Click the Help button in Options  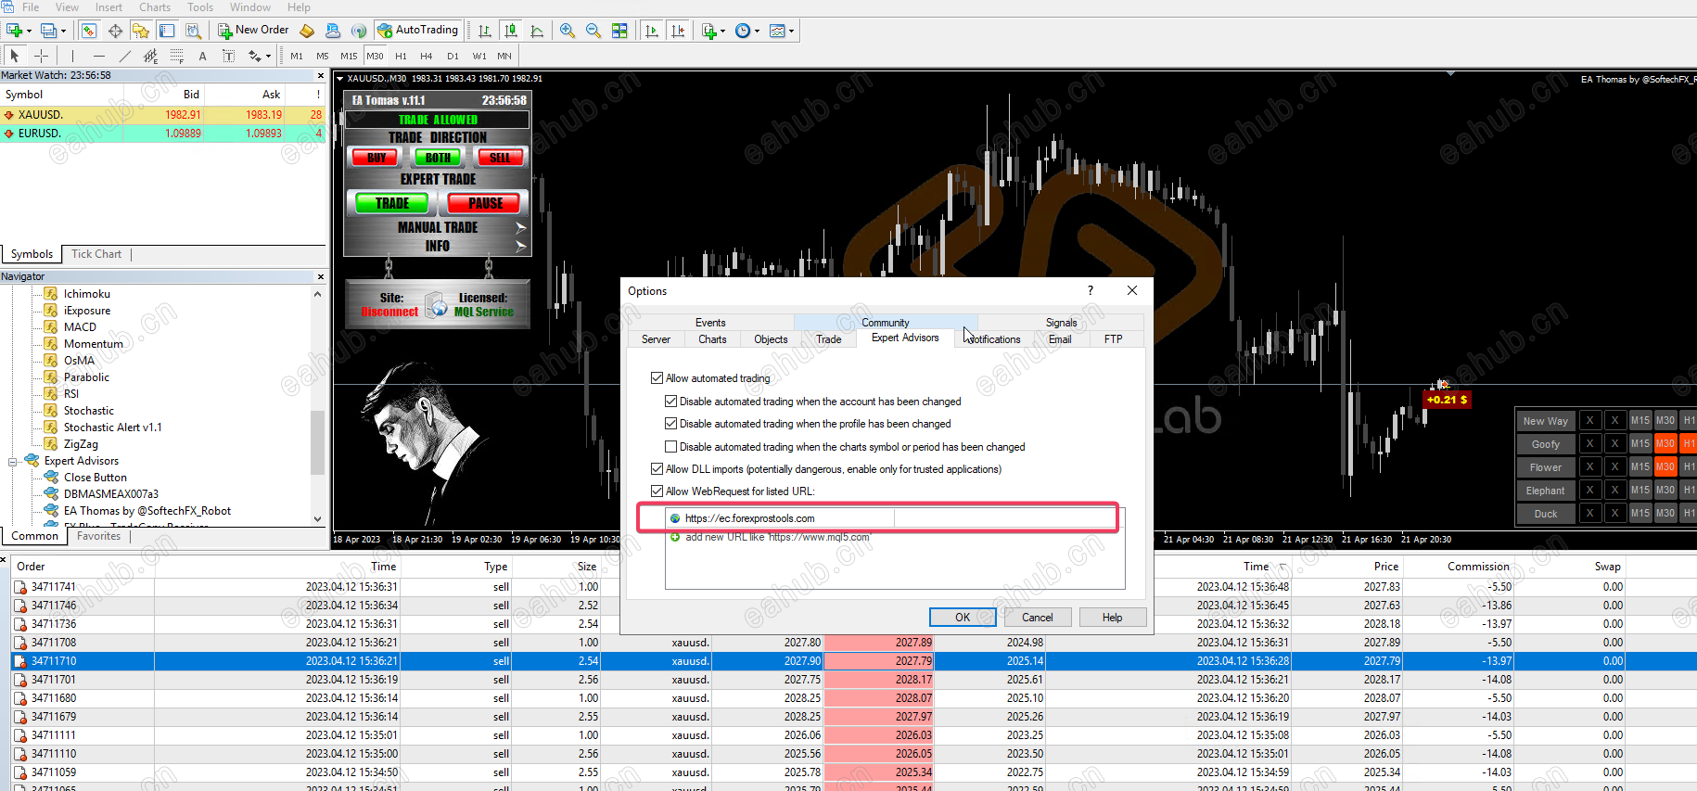tap(1113, 618)
